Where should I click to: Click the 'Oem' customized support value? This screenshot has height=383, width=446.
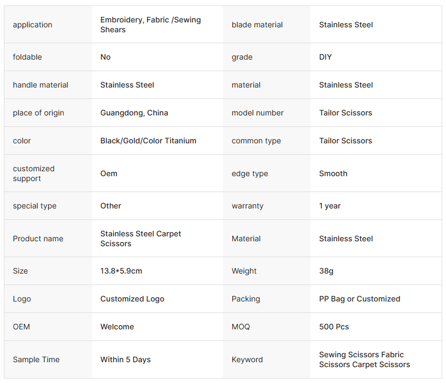109,173
